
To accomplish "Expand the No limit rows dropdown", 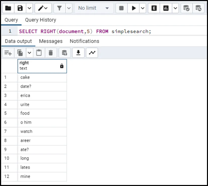I will click(93, 8).
